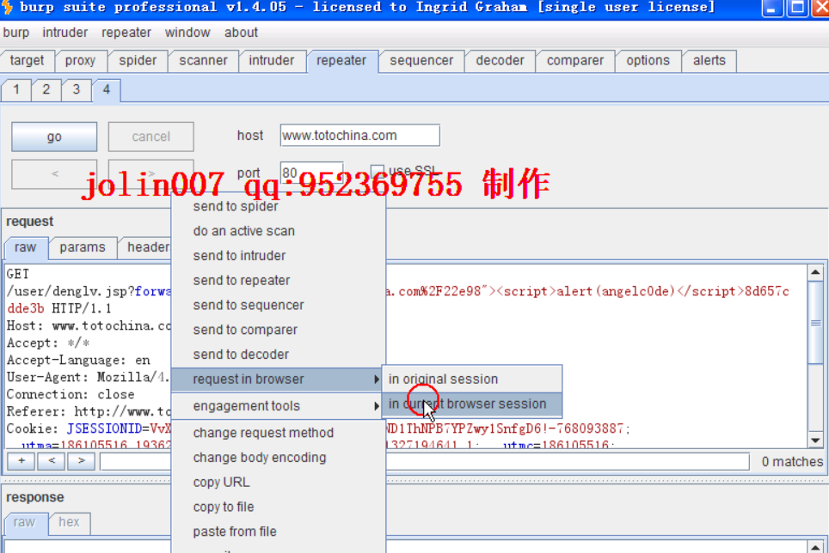Switch to the target tab
The height and width of the screenshot is (553, 829).
(27, 61)
